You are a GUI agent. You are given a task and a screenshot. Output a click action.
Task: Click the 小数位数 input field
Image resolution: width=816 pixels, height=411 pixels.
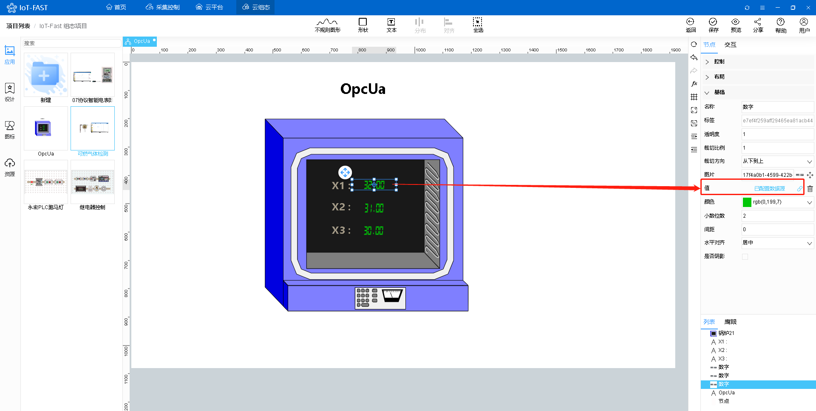tap(778, 216)
